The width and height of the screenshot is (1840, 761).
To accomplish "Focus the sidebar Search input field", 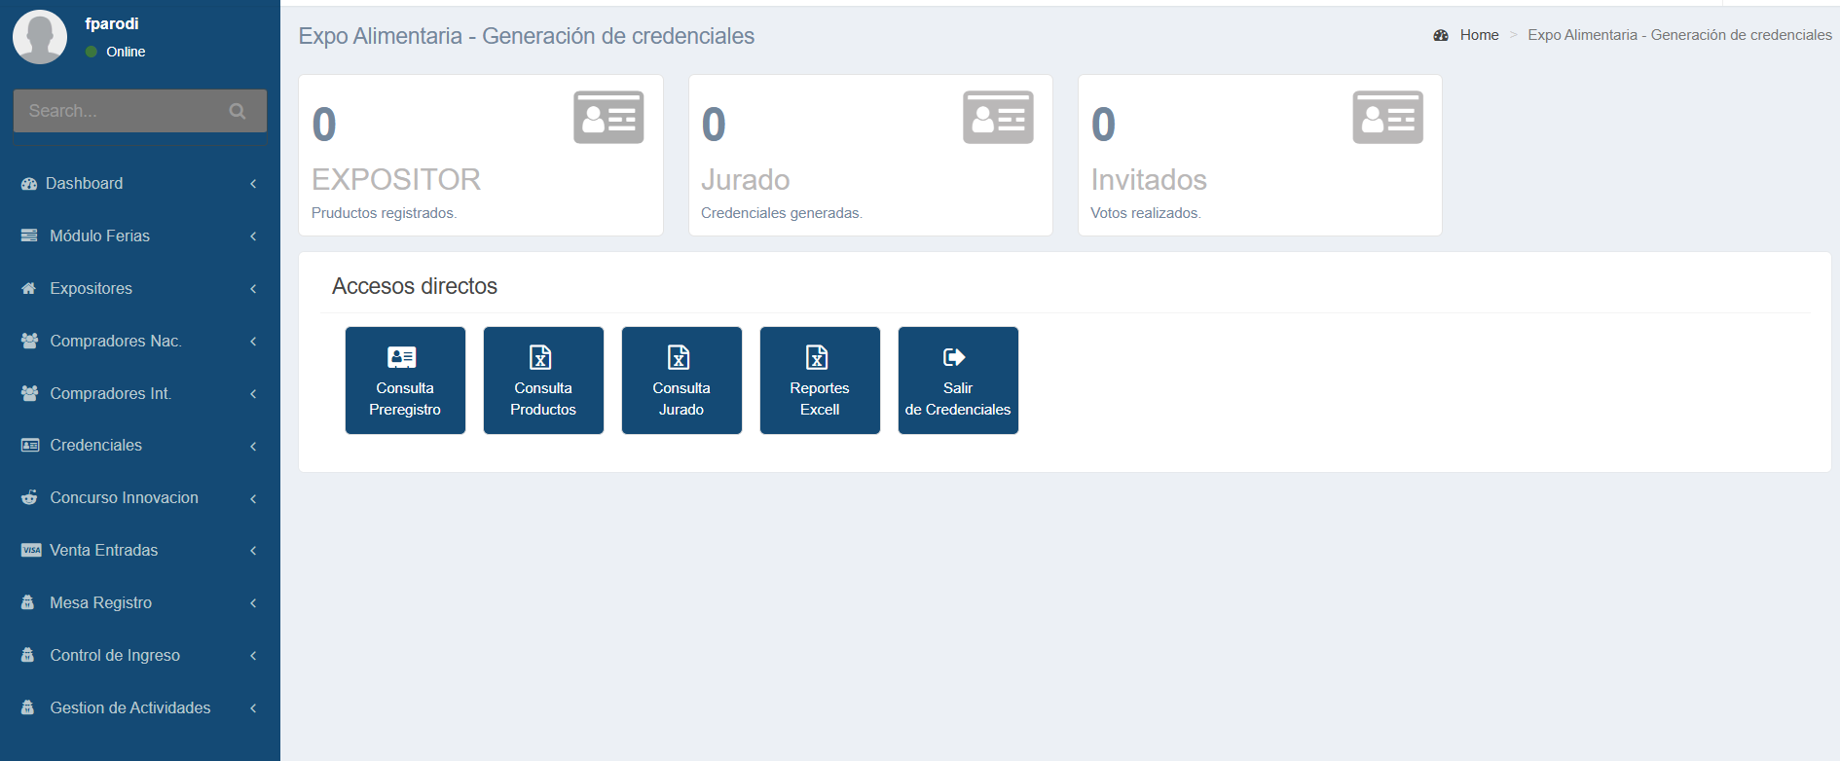I will 122,111.
